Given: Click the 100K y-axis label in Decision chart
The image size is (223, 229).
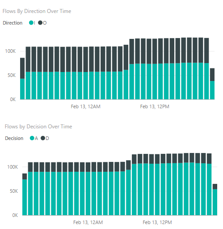Looking at the screenshot, I should pyautogui.click(x=13, y=167).
